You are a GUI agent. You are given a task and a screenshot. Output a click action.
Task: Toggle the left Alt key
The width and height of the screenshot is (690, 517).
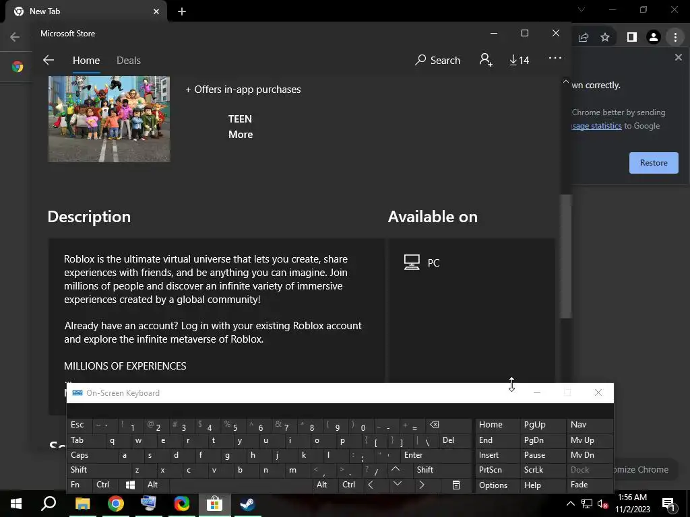coord(156,485)
